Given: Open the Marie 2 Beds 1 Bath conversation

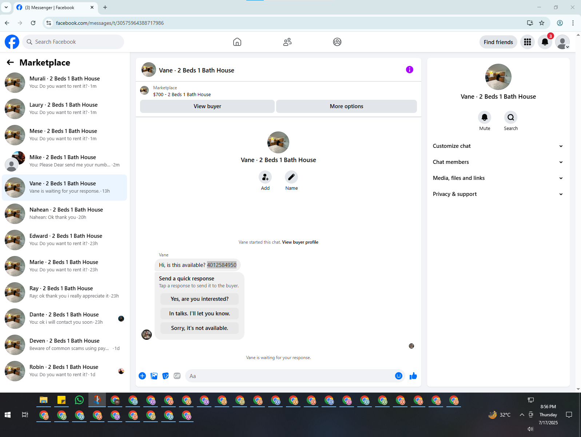Looking at the screenshot, I should [64, 266].
